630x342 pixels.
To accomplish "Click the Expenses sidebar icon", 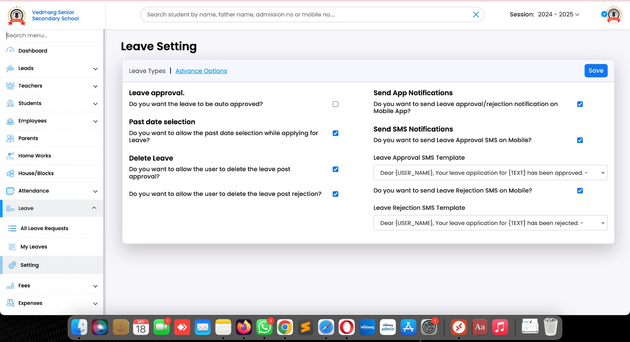I will click(10, 303).
